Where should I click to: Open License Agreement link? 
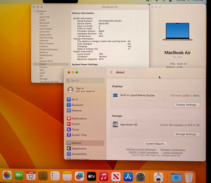pyautogui.click(x=173, y=153)
